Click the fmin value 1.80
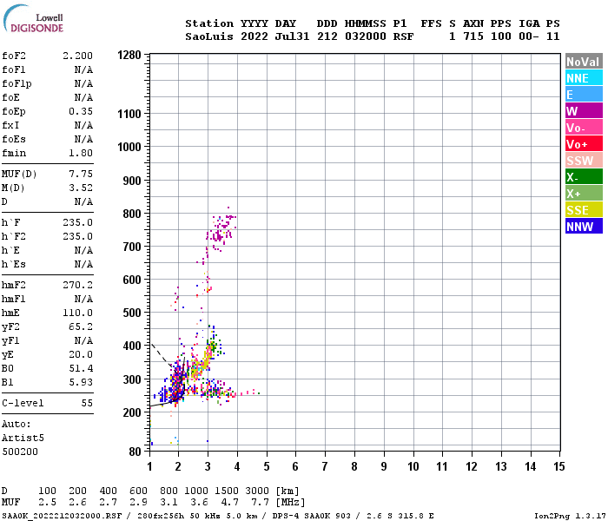 [x=81, y=153]
